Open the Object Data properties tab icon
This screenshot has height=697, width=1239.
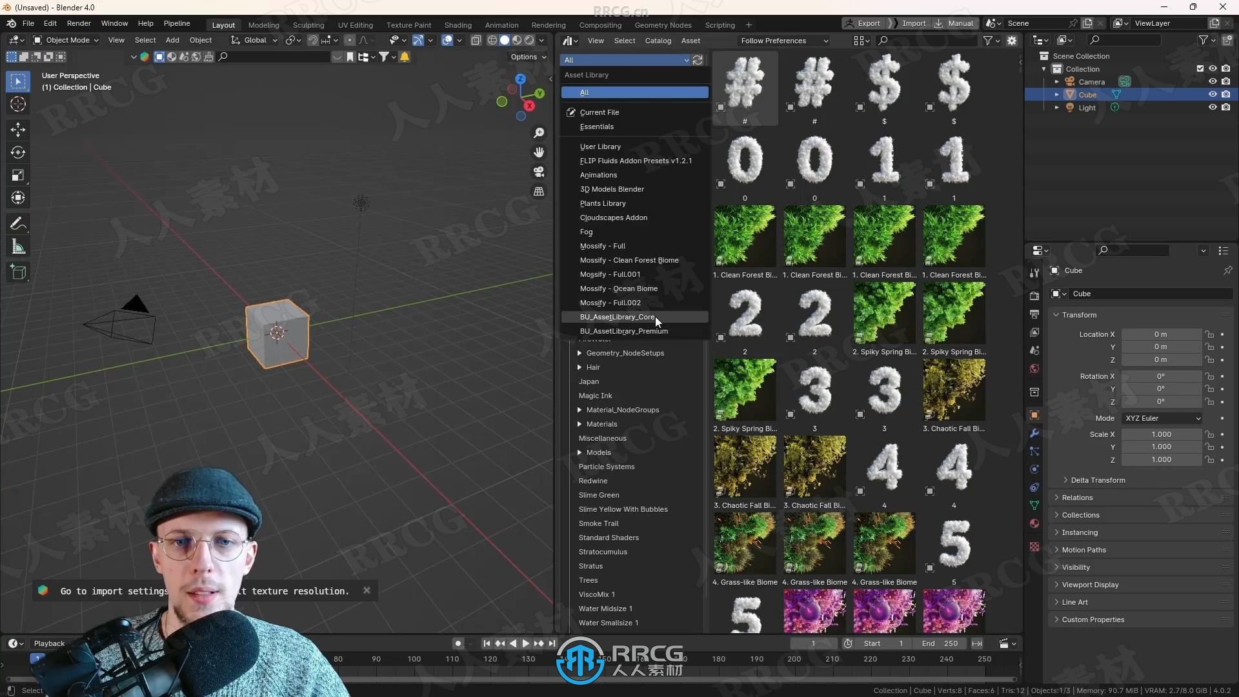click(1034, 505)
